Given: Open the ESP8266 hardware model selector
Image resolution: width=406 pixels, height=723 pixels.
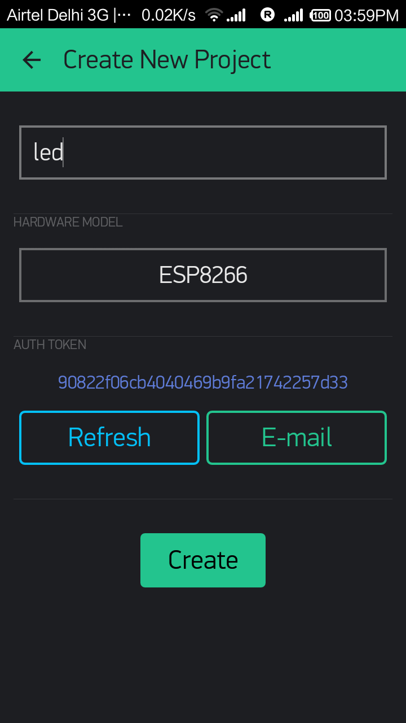Looking at the screenshot, I should pos(203,275).
